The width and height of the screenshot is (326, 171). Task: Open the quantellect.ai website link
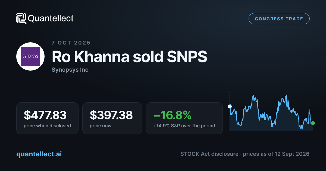39,154
